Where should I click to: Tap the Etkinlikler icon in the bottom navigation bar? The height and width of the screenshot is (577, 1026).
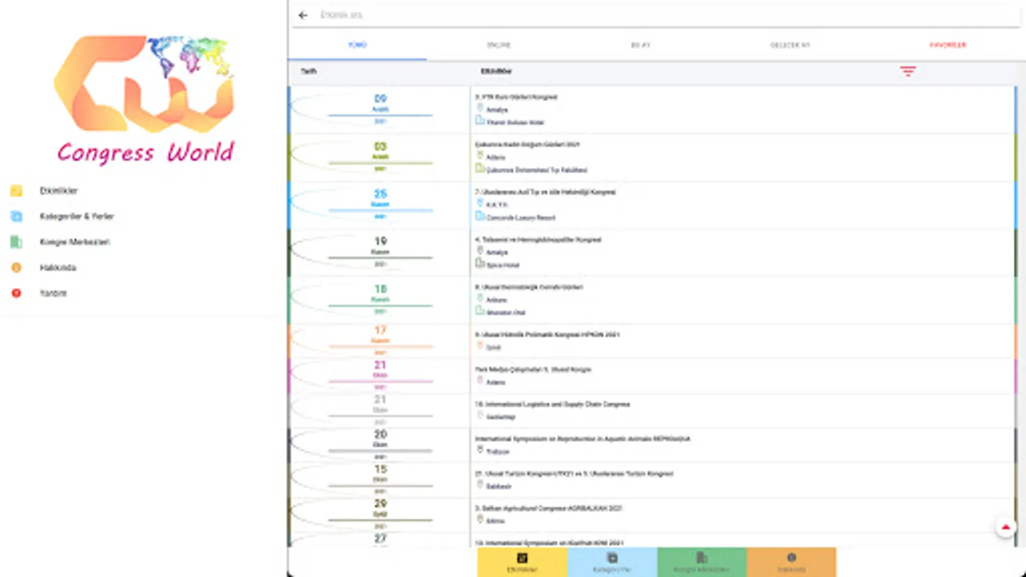tap(521, 557)
